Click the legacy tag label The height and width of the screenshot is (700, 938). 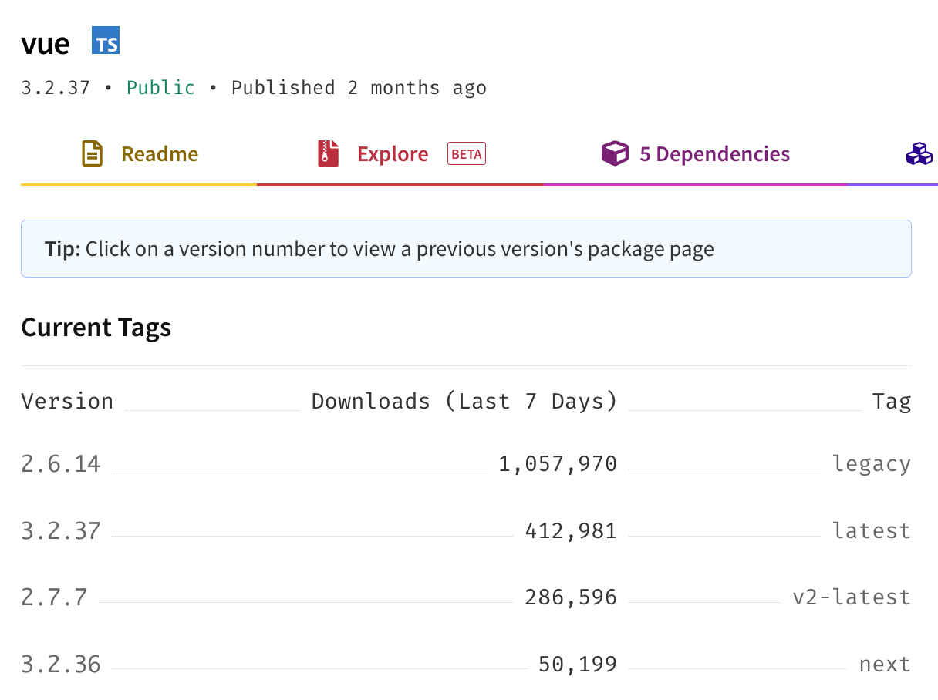pyautogui.click(x=872, y=464)
